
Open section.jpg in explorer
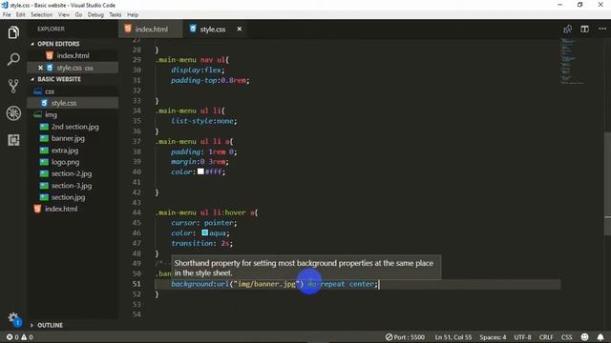(68, 197)
